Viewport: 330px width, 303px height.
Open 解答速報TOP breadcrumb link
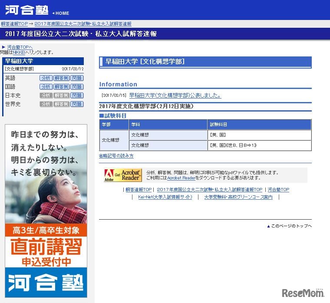14,24
